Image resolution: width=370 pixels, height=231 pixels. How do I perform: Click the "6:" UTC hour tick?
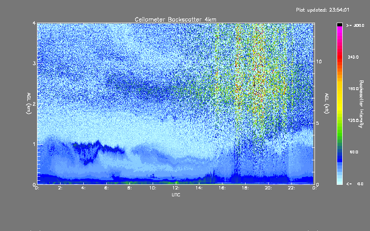[x=107, y=188]
